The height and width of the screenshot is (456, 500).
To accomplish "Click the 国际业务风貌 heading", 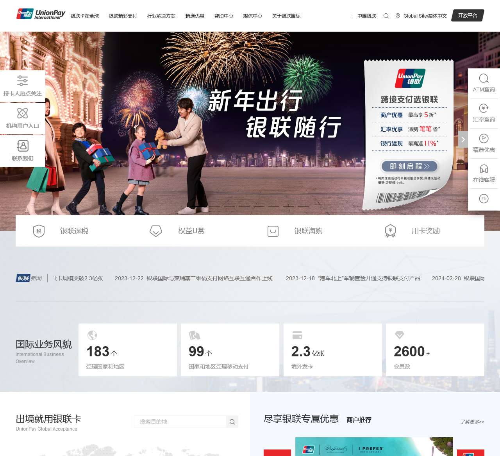I will point(44,344).
